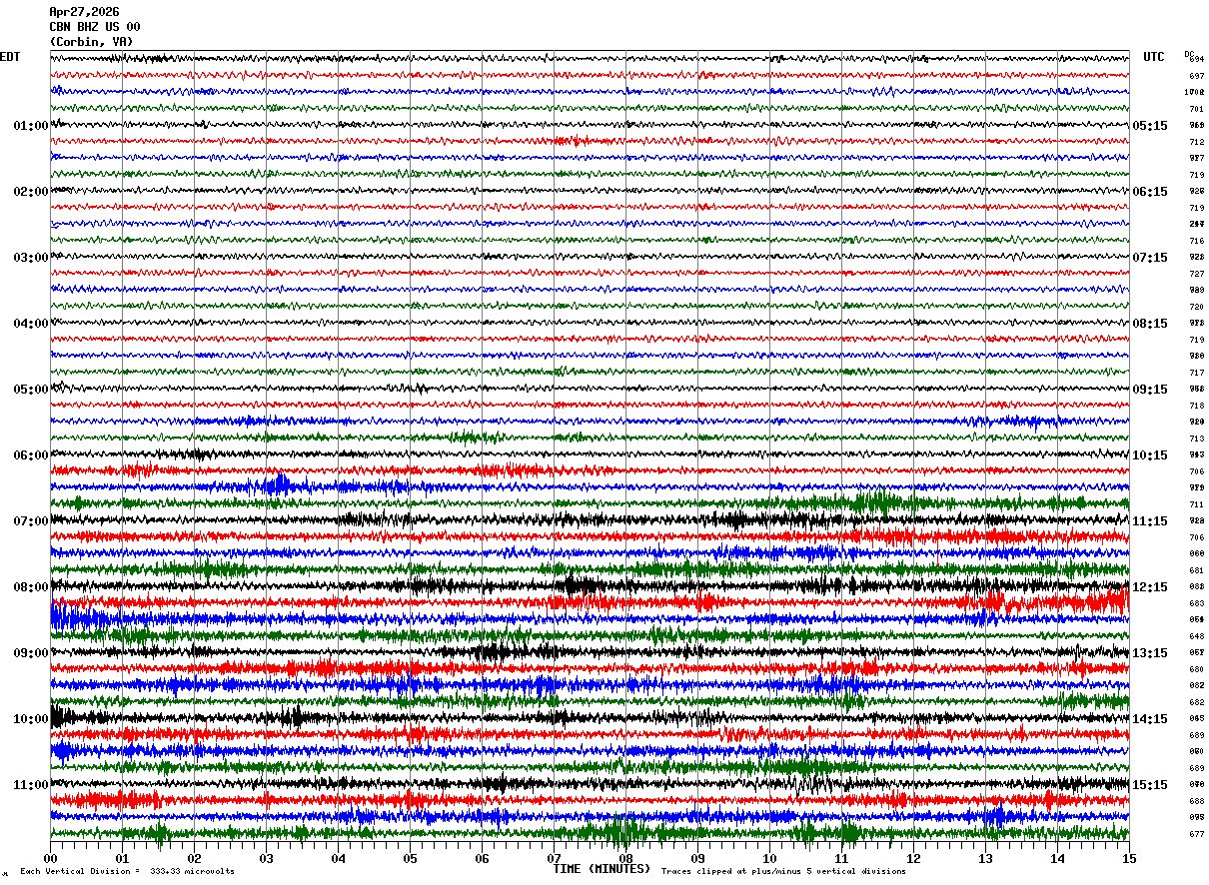Image resolution: width=1209 pixels, height=885 pixels.
Task: Select the station code CBN BHZ US 00
Action: (x=95, y=27)
